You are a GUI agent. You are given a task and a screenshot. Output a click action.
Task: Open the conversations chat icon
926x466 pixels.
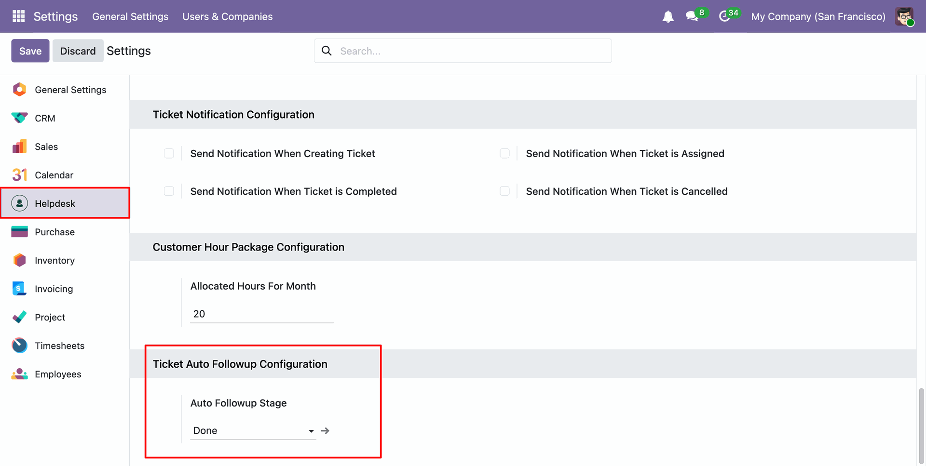[x=692, y=16]
